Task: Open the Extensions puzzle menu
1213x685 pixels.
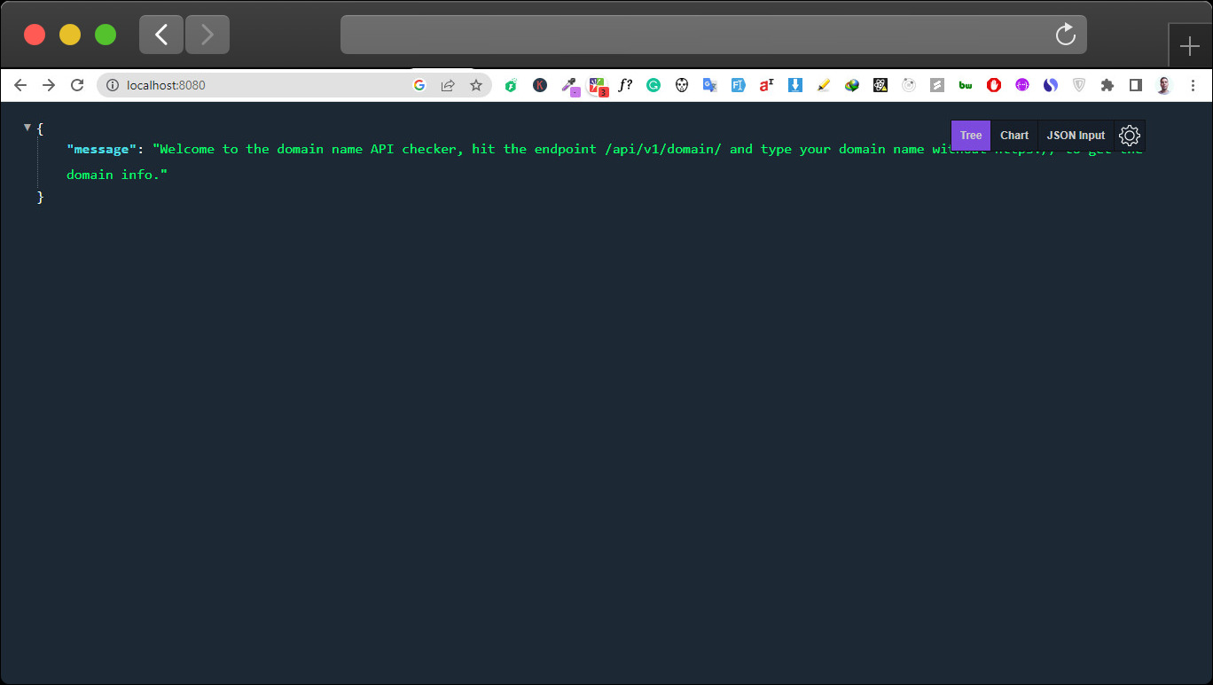Action: pyautogui.click(x=1107, y=85)
